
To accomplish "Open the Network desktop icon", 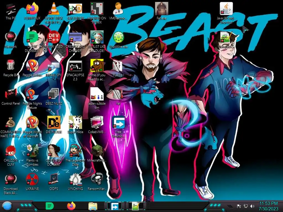I will (x=11, y=37).
